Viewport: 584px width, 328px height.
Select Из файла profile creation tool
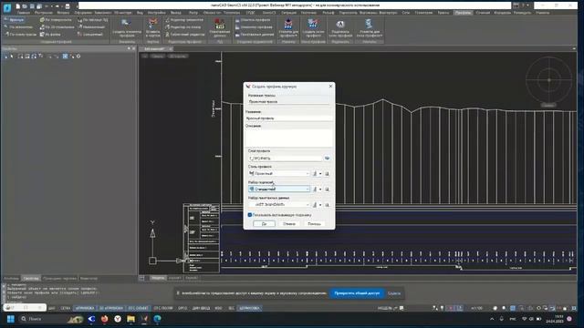[50, 35]
